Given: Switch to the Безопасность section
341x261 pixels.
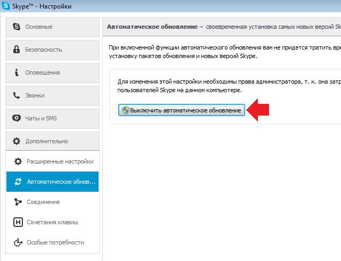Looking at the screenshot, I should [44, 50].
